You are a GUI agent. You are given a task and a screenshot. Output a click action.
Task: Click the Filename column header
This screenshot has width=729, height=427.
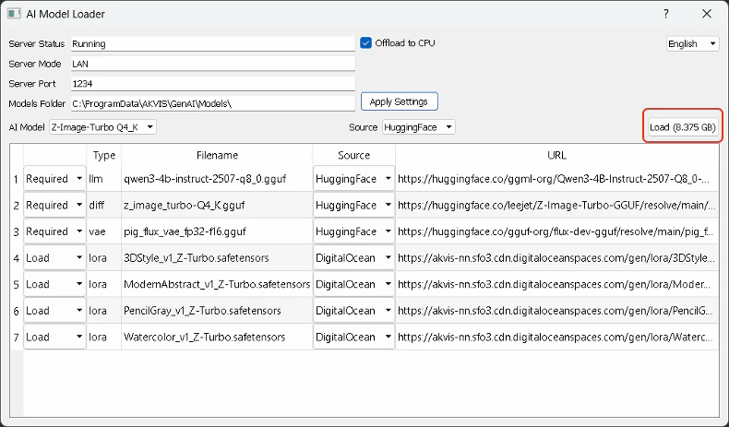coord(217,156)
